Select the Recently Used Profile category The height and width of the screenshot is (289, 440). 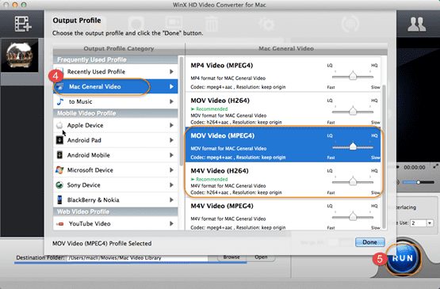115,71
